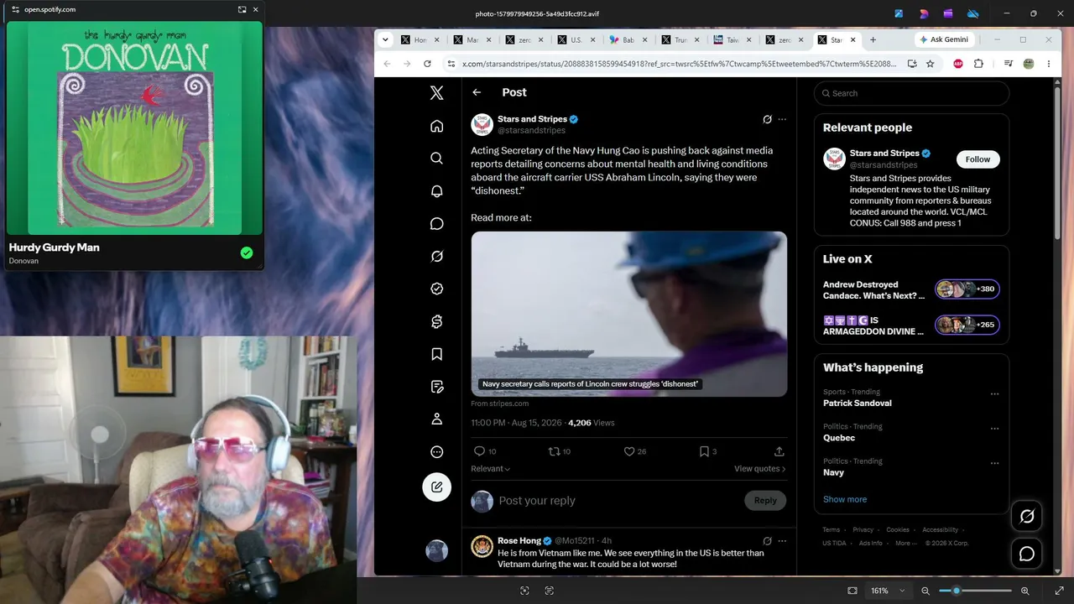Viewport: 1074px width, 604px height.
Task: Open options for Quebec trend
Action: (x=994, y=428)
